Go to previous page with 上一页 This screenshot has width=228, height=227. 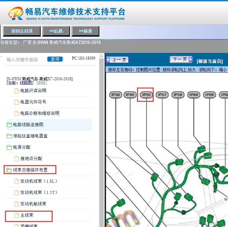117,60
